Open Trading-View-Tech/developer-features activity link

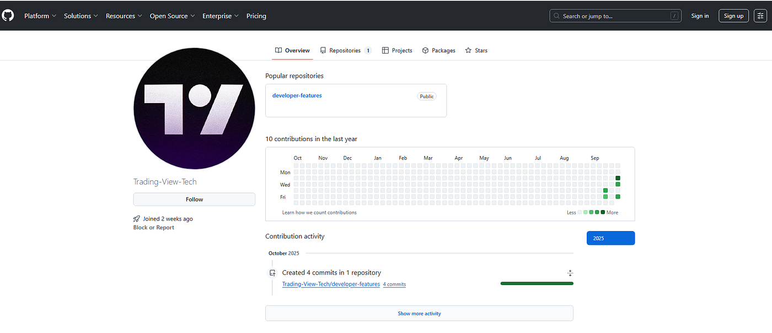(x=331, y=284)
